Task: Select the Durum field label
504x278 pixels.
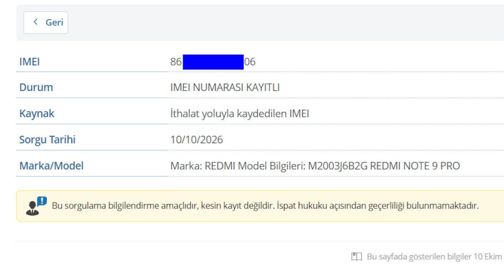Action: 36,88
